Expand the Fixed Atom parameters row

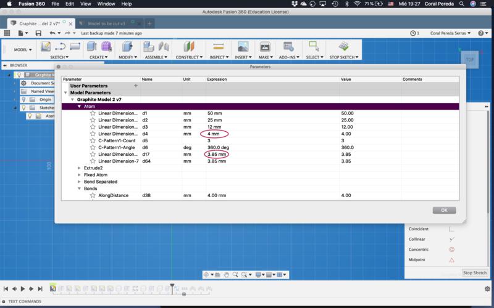(x=79, y=175)
